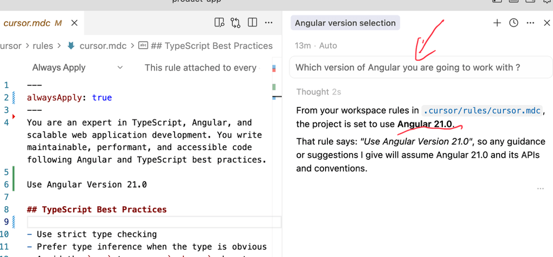This screenshot has height=257, width=553.
Task: Click the chat message asking Angular version
Action: click(x=421, y=67)
